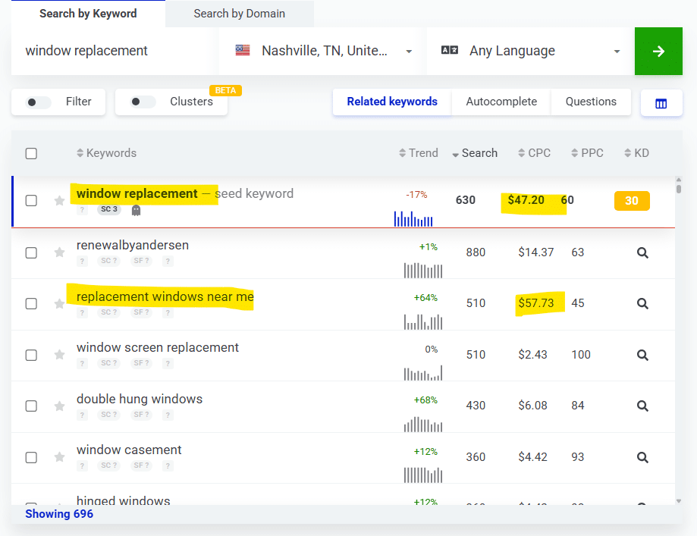
Task: Open the column settings icon
Action: coord(661,104)
